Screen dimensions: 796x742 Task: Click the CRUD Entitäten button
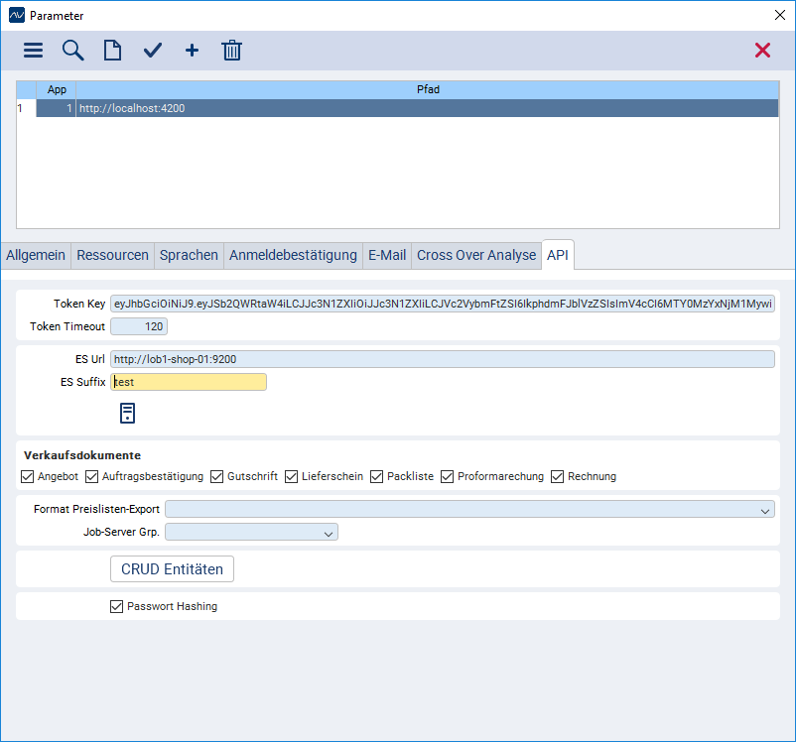click(x=172, y=569)
